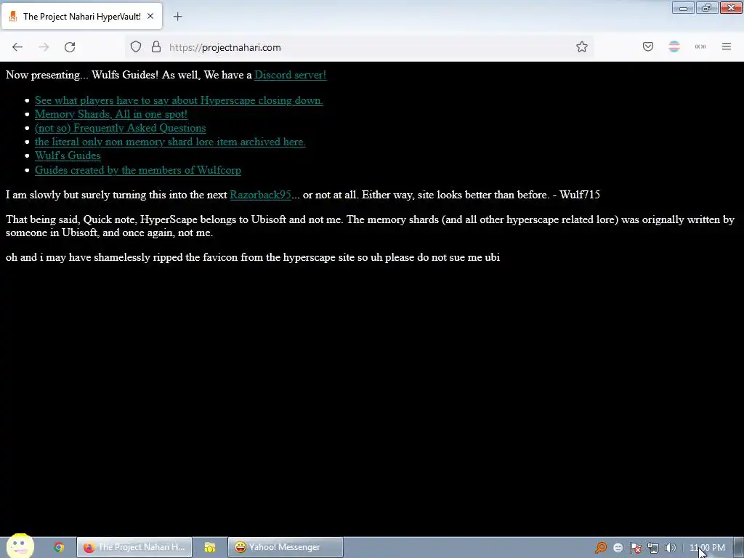
Task: Reload the current page
Action: pos(70,47)
